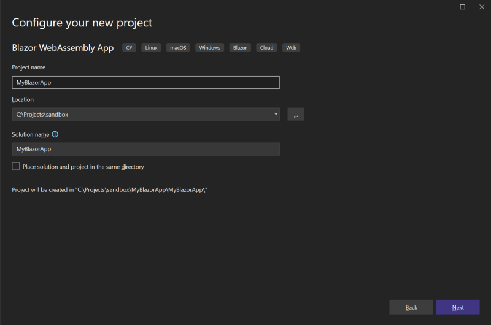The height and width of the screenshot is (325, 491).
Task: Click the Solution name label
Action: (x=30, y=134)
